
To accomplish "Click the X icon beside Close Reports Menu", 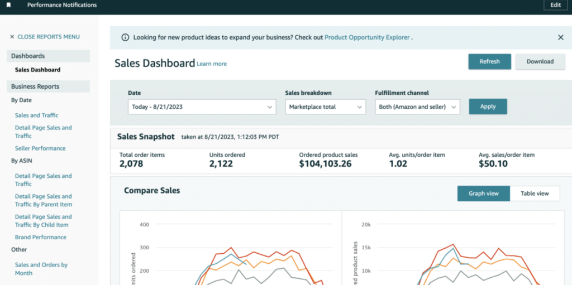I will coord(12,37).
